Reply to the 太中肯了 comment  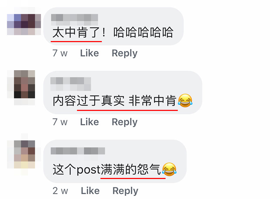125,53
